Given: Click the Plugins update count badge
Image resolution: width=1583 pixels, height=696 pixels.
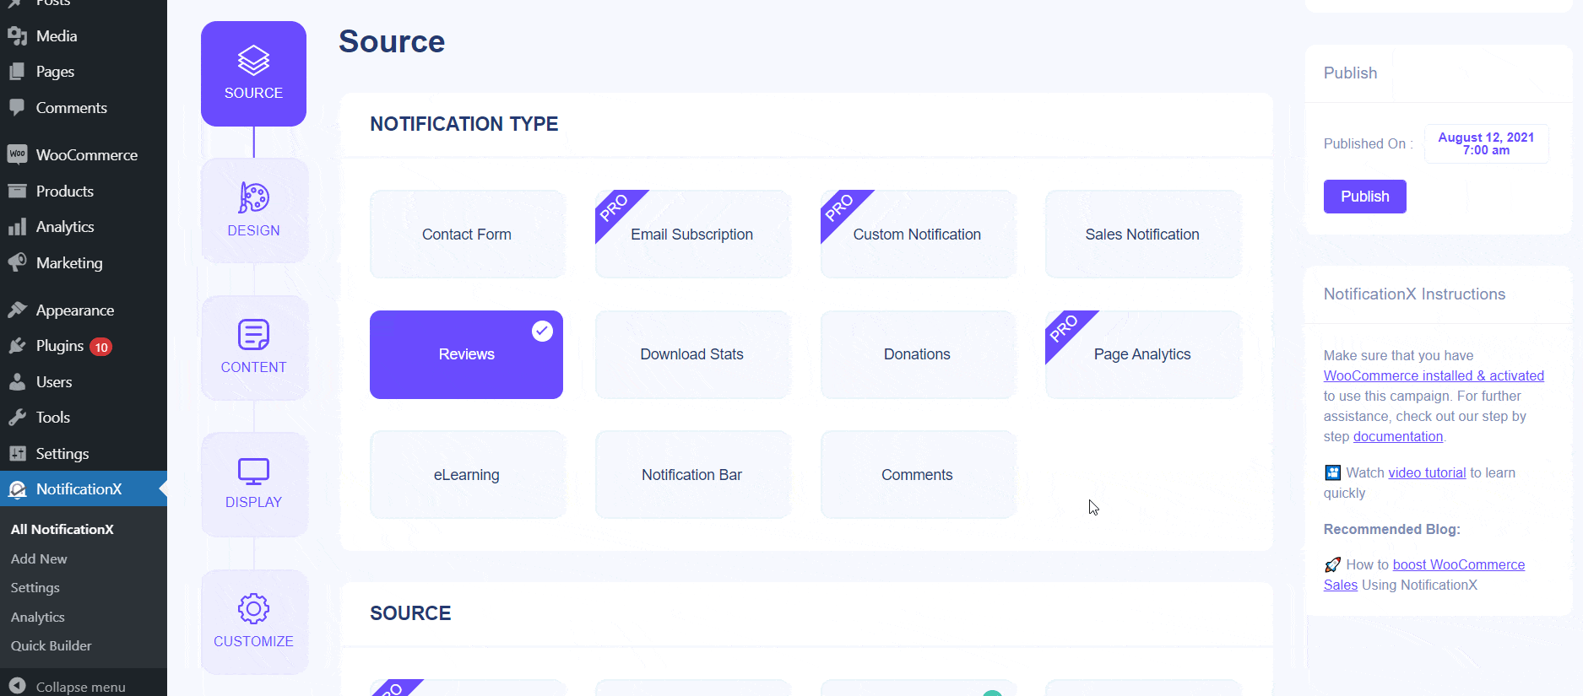Looking at the screenshot, I should (x=101, y=347).
